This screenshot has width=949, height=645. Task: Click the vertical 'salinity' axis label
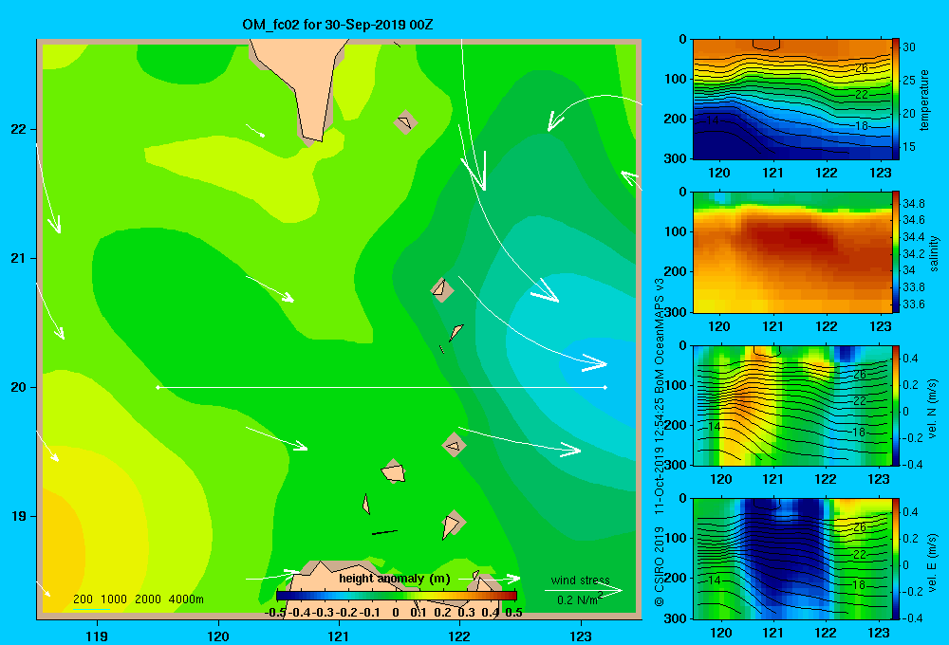(x=934, y=253)
